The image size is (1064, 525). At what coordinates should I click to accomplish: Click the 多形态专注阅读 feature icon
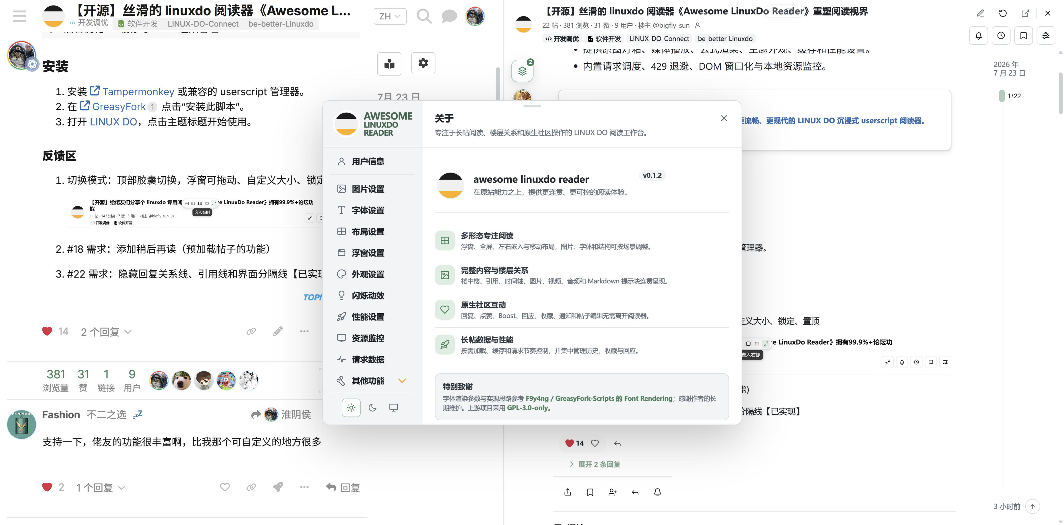pyautogui.click(x=445, y=240)
